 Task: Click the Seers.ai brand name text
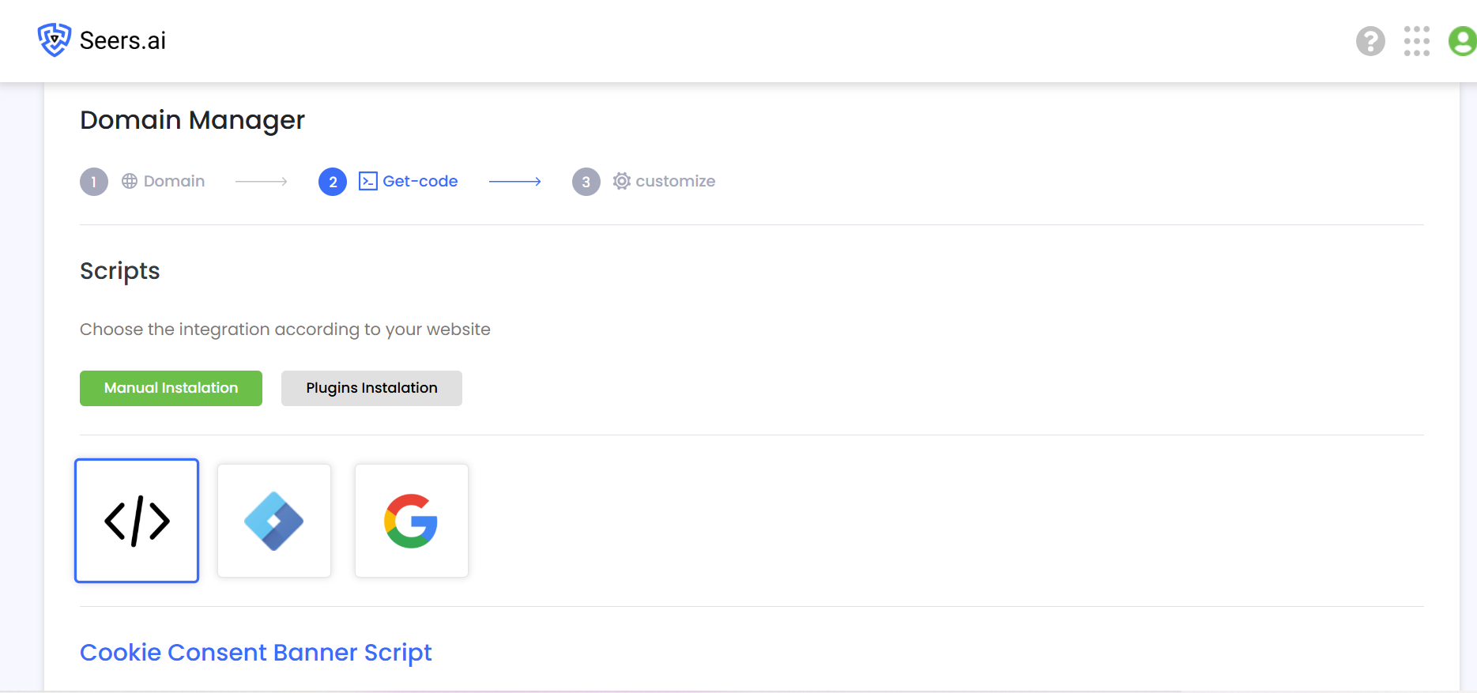click(x=122, y=40)
